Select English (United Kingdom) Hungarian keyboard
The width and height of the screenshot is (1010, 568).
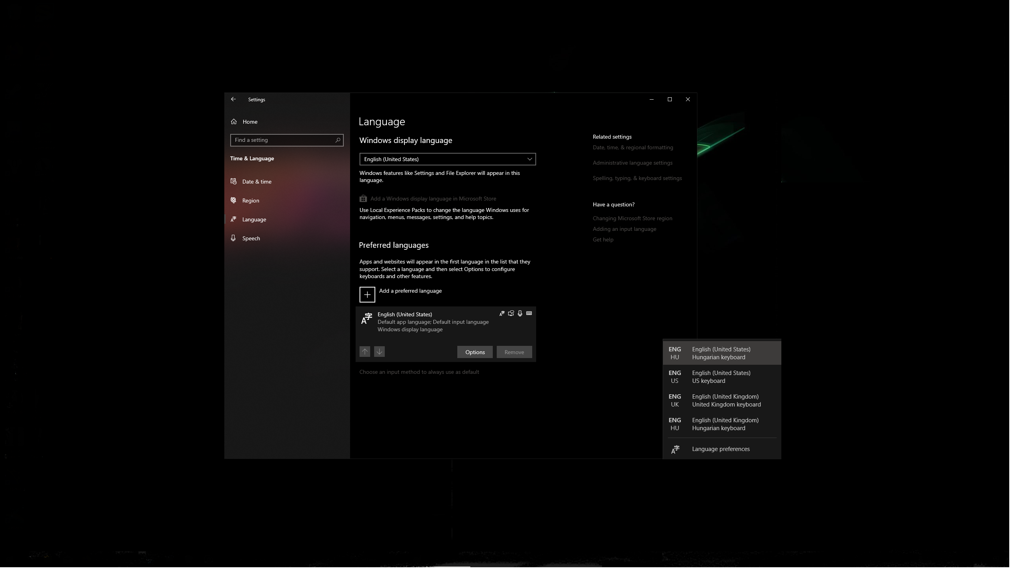[x=723, y=424]
